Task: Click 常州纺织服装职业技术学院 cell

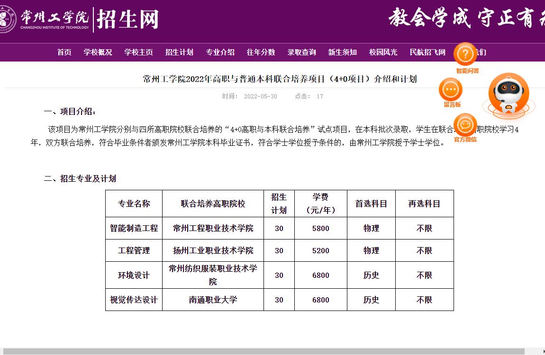Action: pos(213,275)
